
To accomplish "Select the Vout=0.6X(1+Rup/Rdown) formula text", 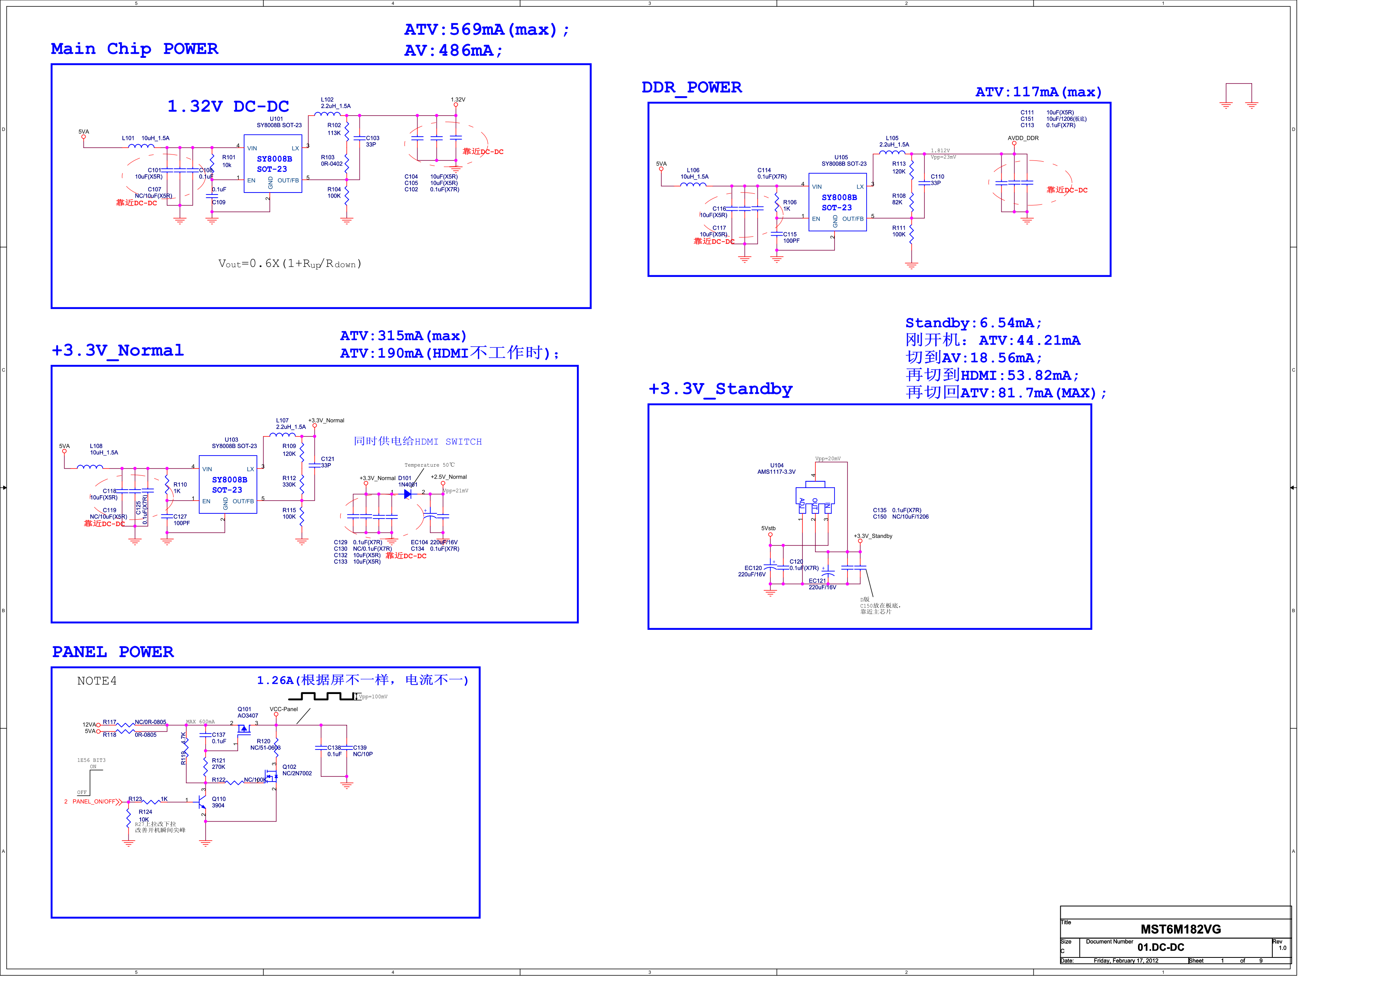I will click(289, 263).
